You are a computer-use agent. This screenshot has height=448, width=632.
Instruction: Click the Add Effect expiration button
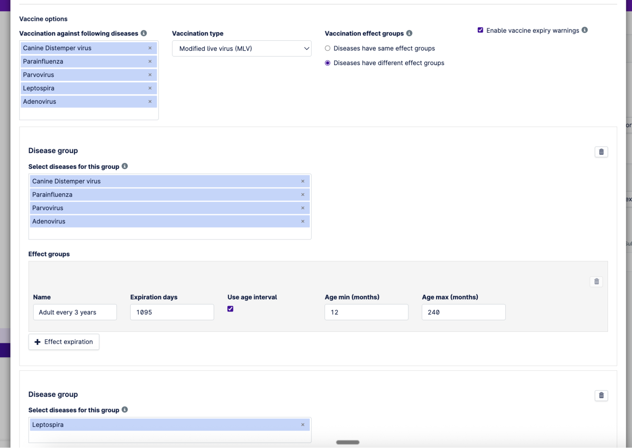[x=64, y=342]
